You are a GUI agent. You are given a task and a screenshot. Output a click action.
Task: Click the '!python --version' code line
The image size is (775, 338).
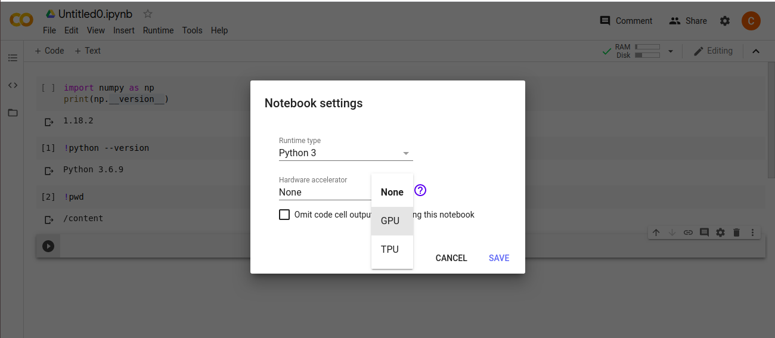106,148
